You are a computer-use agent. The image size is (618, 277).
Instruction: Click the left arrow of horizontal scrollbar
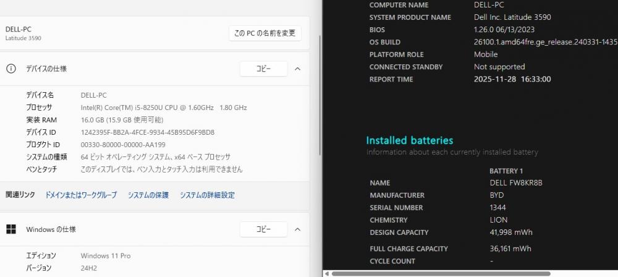point(327,273)
